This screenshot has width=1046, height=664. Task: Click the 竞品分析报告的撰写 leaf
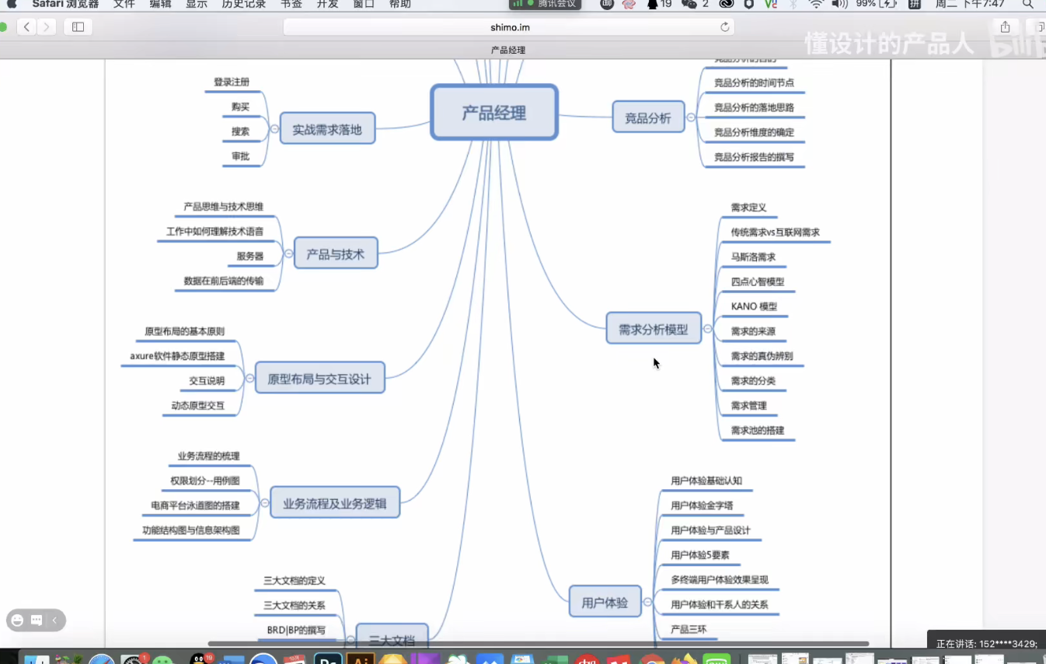point(754,157)
